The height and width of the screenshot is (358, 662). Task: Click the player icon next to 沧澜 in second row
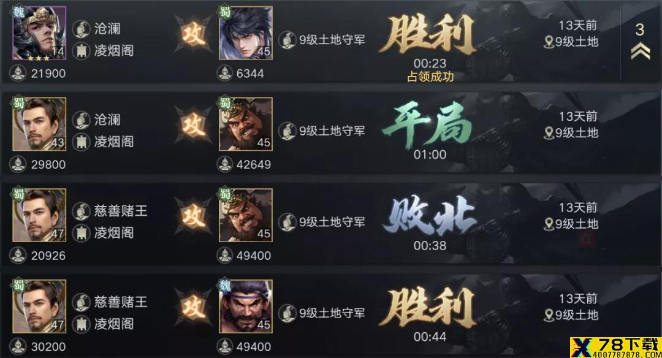pos(81,120)
